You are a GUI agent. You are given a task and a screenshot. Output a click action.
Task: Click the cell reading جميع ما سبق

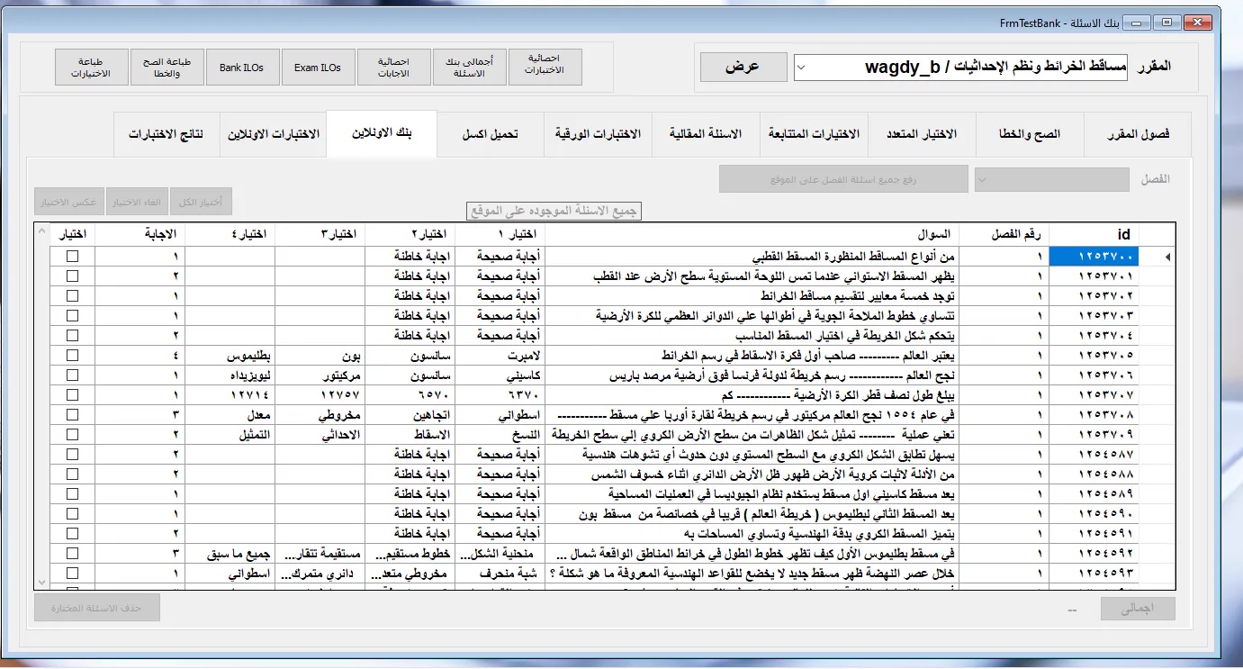pyautogui.click(x=230, y=553)
